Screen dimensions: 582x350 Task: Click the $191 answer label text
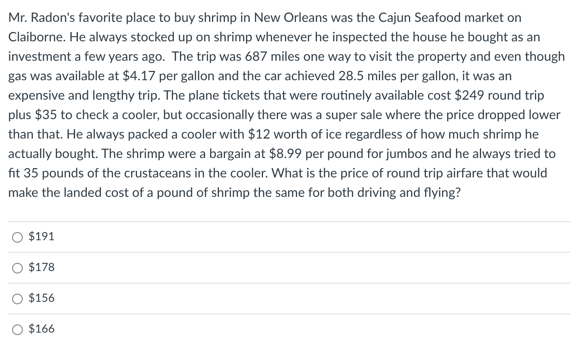click(41, 237)
